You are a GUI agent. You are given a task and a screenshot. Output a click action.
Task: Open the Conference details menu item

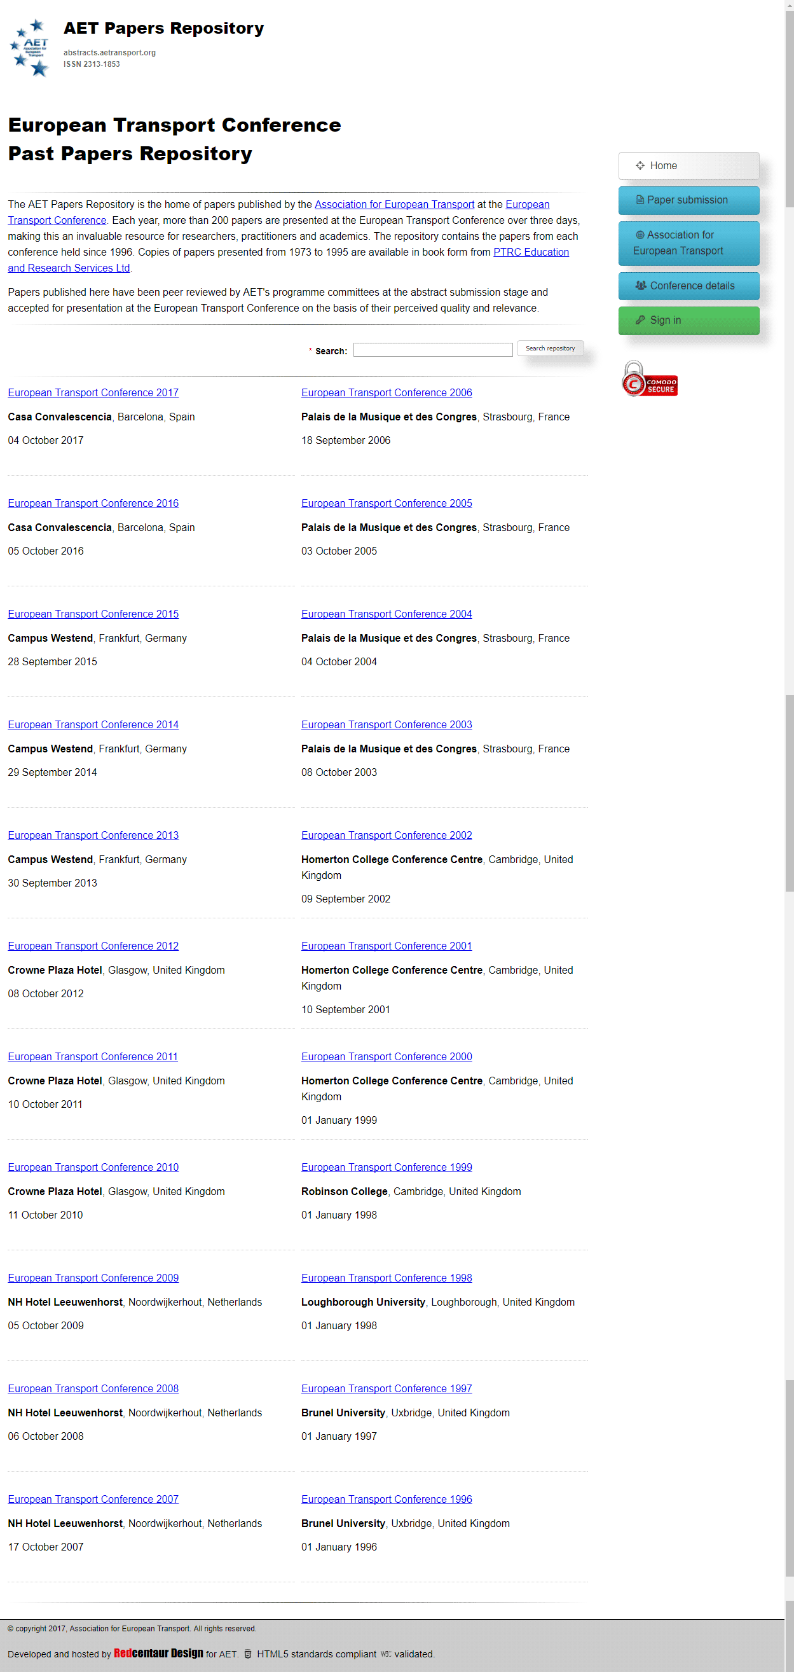(689, 286)
